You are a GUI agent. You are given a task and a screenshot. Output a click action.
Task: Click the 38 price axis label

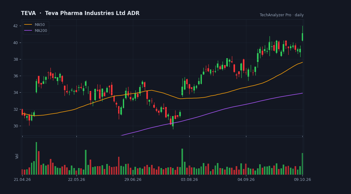tap(15, 59)
